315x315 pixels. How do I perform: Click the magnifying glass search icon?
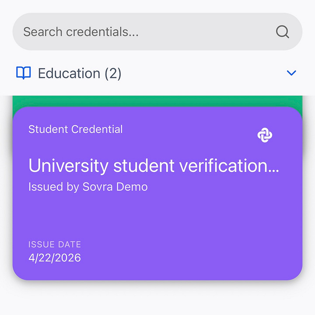pos(283,31)
